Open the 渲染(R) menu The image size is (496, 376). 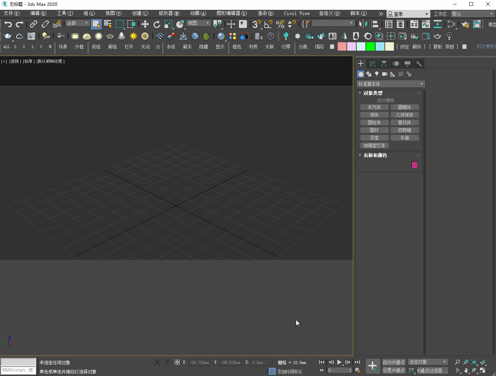(266, 13)
